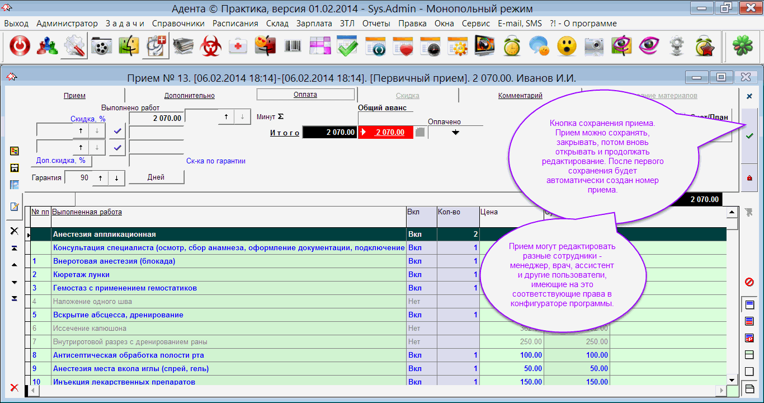Click the barcode toolbar icon
This screenshot has height=403, width=764.
point(293,47)
